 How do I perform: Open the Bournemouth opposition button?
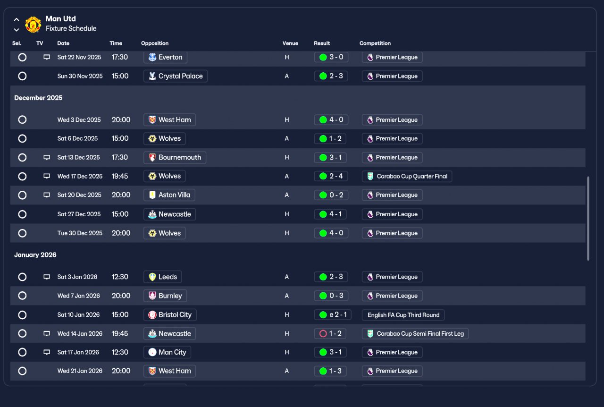coord(175,158)
